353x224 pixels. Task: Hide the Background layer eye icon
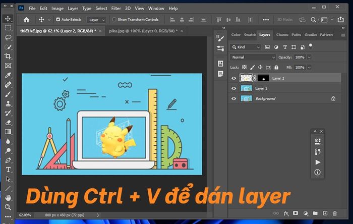tap(233, 98)
